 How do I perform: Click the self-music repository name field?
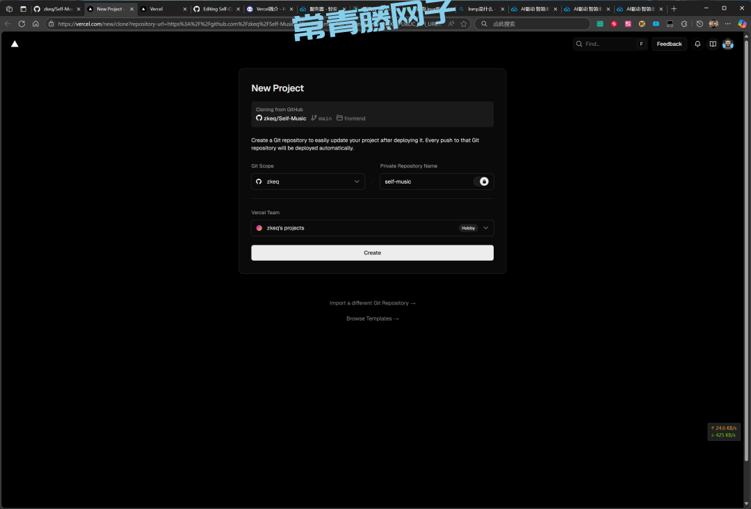point(424,181)
